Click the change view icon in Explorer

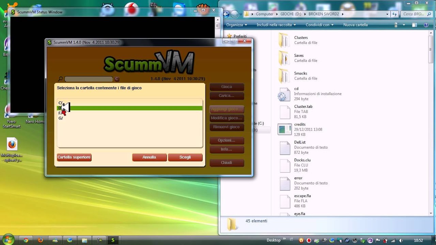pyautogui.click(x=396, y=25)
